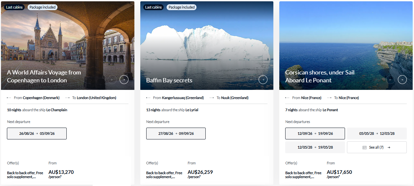Viewport: 414px width, 186px height.
Task: Select departure 27/08/26 to 09/09/26
Action: coord(176,134)
